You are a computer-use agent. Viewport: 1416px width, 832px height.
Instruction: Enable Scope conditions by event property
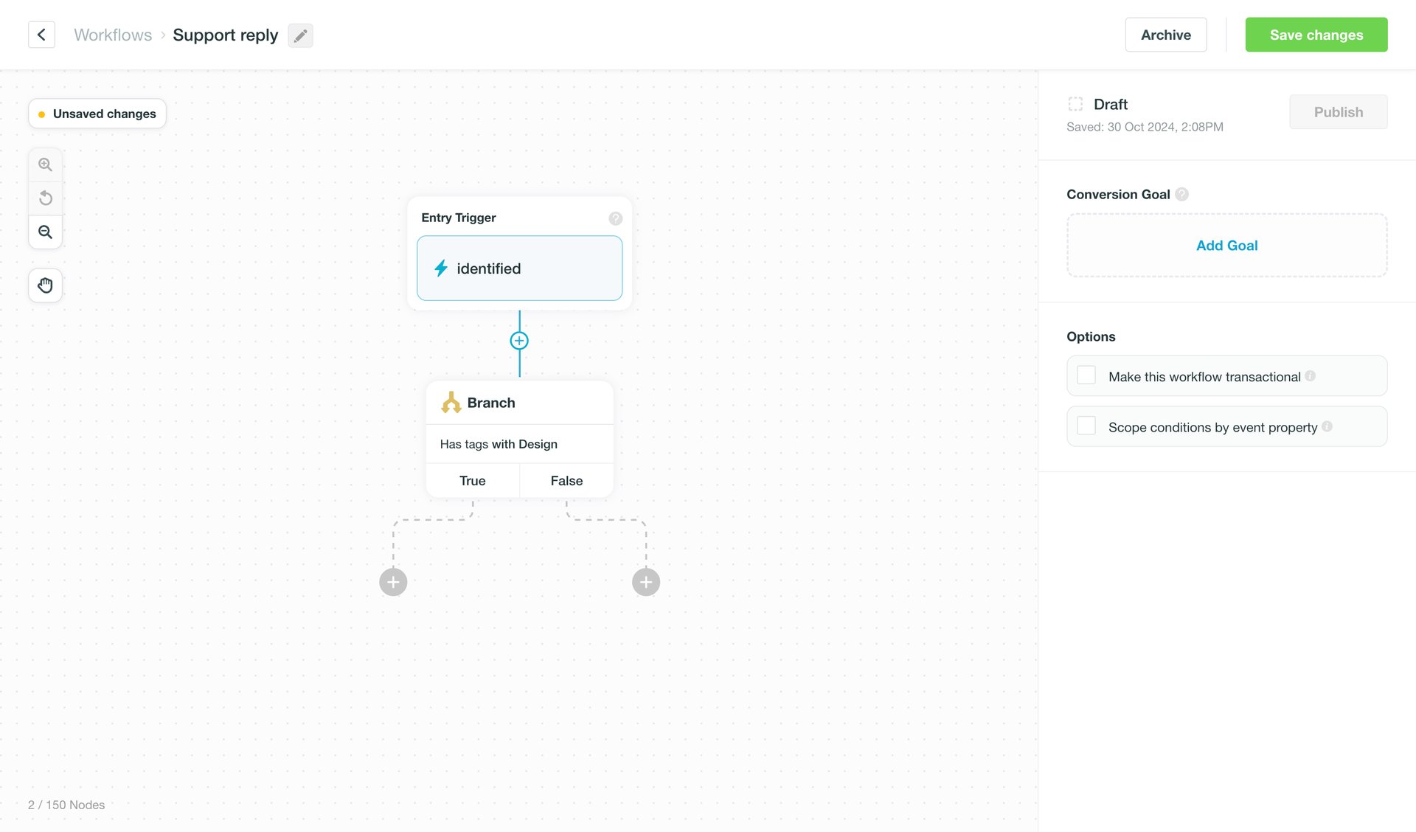1086,426
